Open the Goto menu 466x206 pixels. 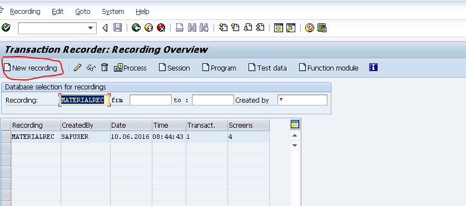click(83, 12)
